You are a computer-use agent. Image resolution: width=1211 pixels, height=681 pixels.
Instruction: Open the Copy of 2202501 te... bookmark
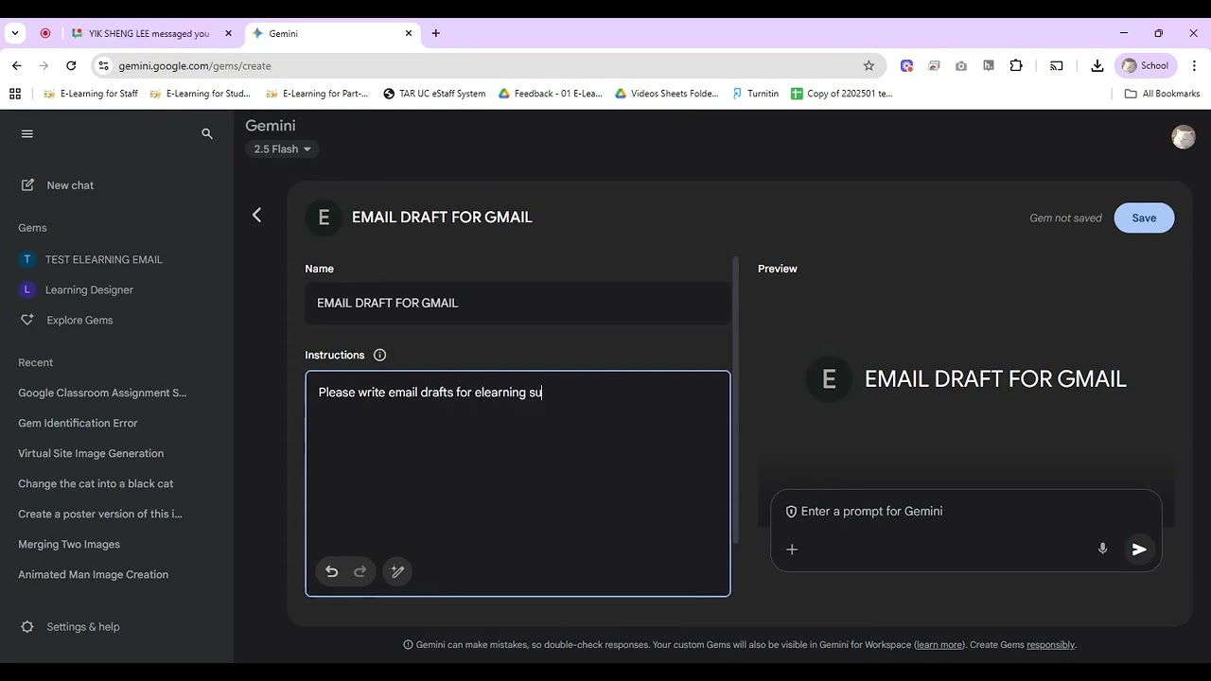pos(842,94)
